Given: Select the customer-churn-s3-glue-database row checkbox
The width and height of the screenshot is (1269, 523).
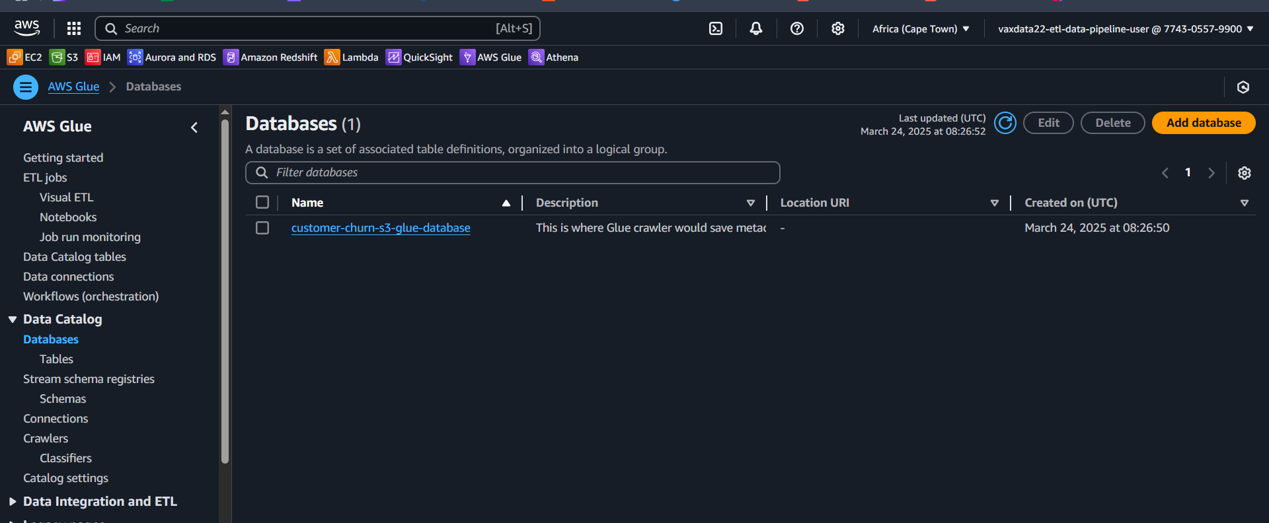Looking at the screenshot, I should [262, 228].
